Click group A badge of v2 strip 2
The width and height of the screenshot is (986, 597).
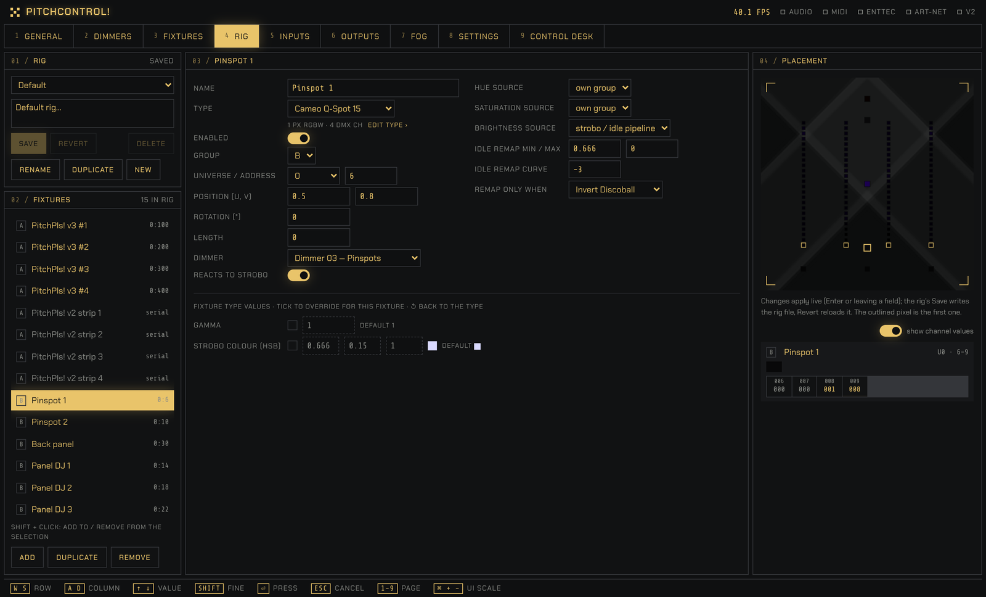[21, 335]
